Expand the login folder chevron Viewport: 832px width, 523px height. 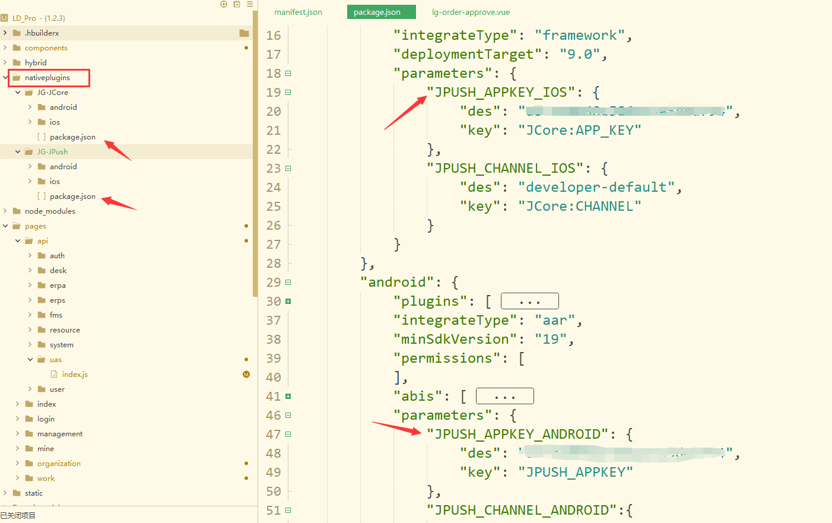click(18, 419)
